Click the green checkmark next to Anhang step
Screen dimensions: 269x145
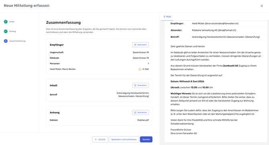(6, 31)
